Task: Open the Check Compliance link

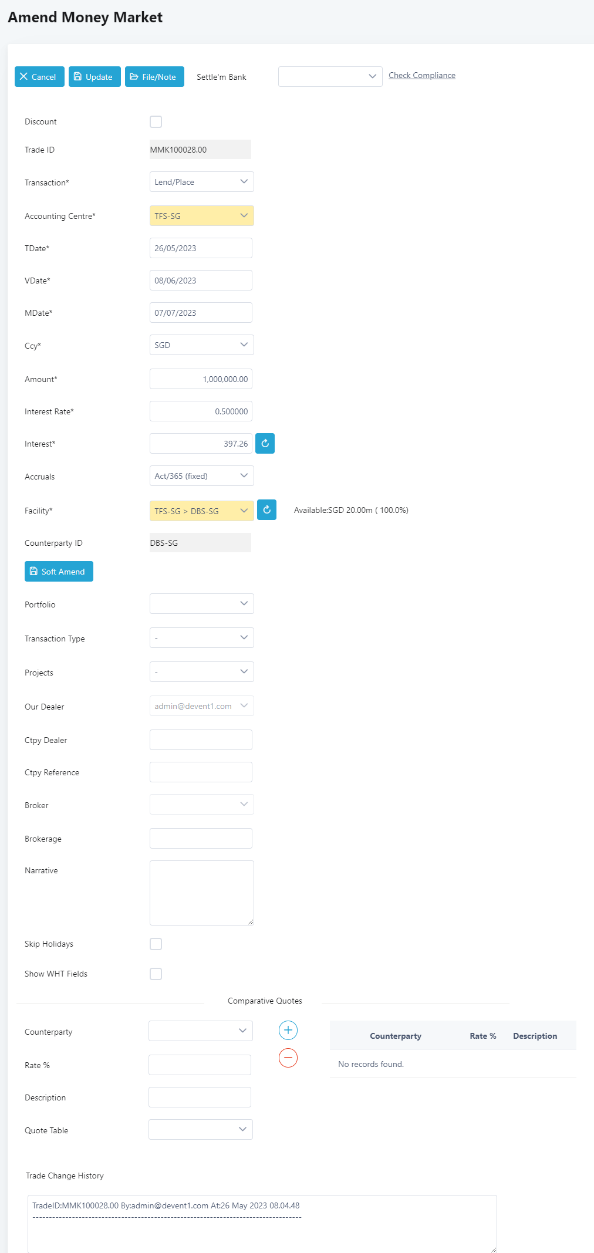Action: [x=421, y=76]
